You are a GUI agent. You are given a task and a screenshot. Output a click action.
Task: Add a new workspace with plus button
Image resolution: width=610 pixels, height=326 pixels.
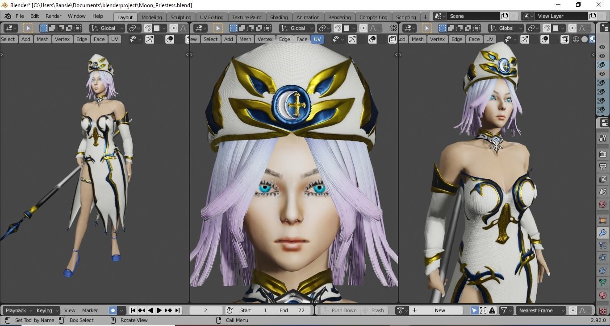tap(425, 17)
